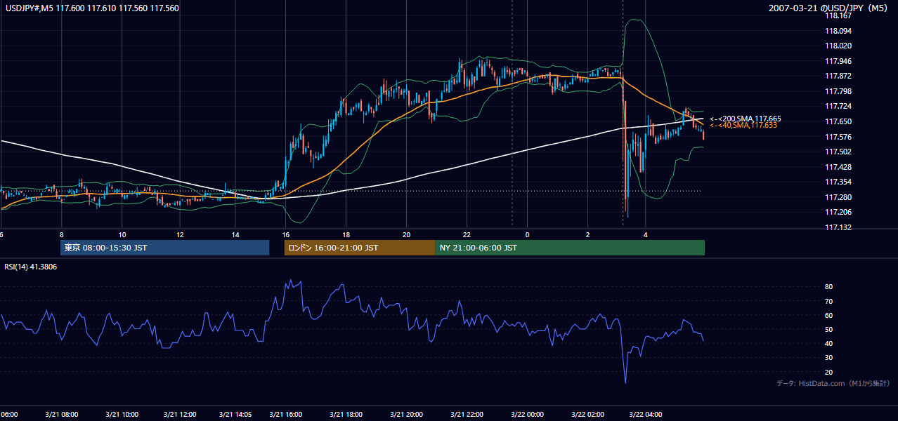Click price axis value 117.206
Image resolution: width=898 pixels, height=421 pixels.
point(838,212)
